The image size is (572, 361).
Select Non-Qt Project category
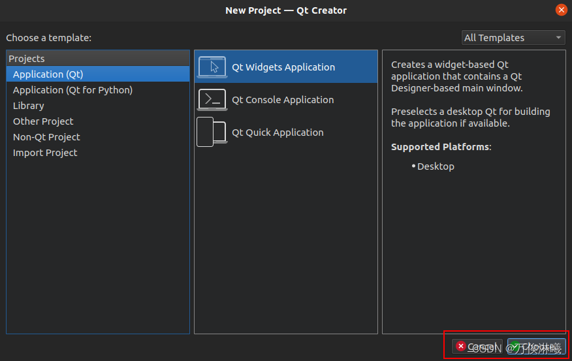[x=98, y=136]
